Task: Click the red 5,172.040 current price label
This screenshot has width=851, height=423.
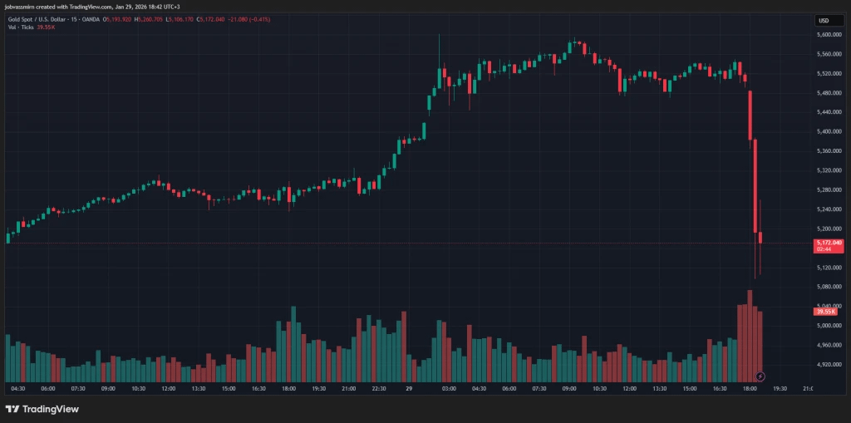Action: (x=830, y=243)
